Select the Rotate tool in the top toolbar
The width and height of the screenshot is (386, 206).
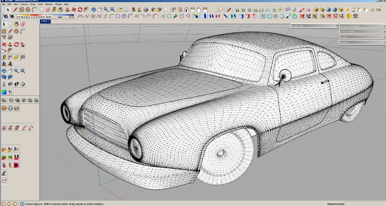click(80, 10)
